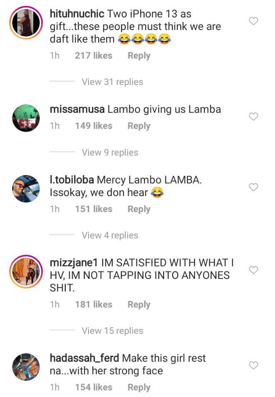Reply to mizzjane1's comment

click(x=139, y=305)
